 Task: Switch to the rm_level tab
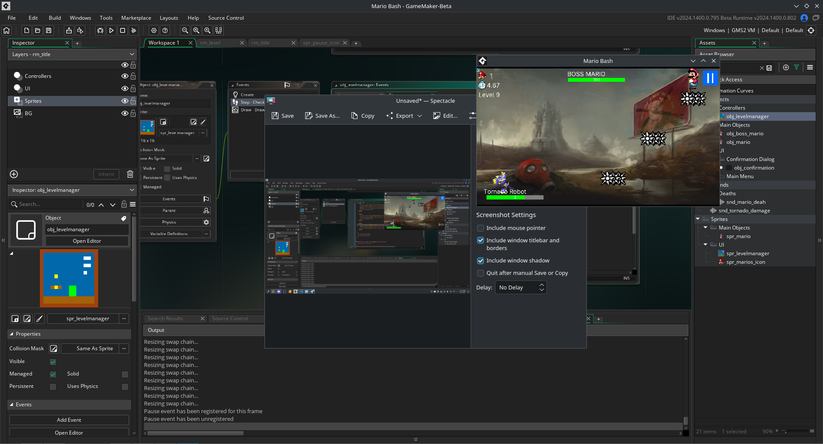[210, 43]
